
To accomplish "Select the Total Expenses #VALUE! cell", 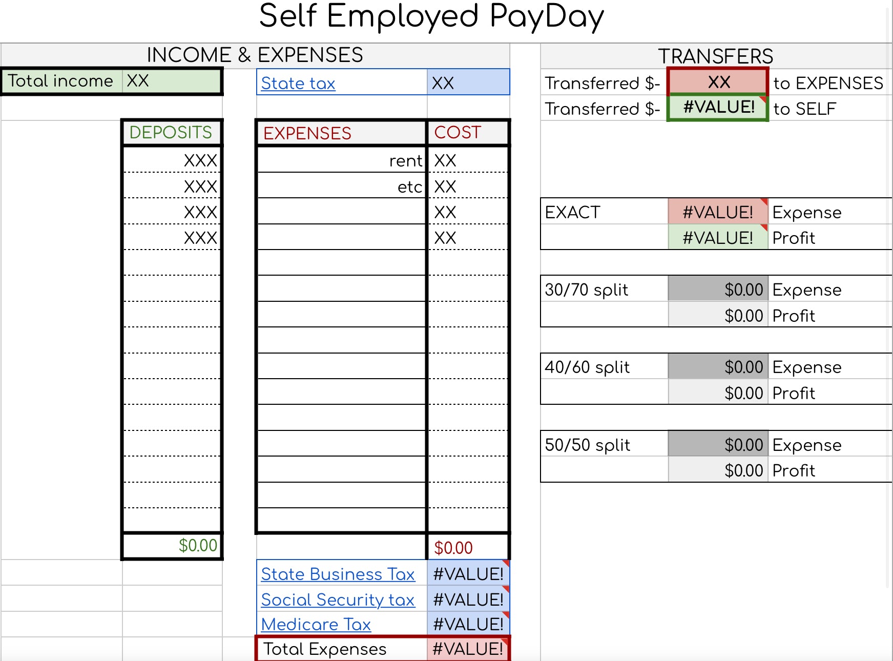I will click(468, 649).
